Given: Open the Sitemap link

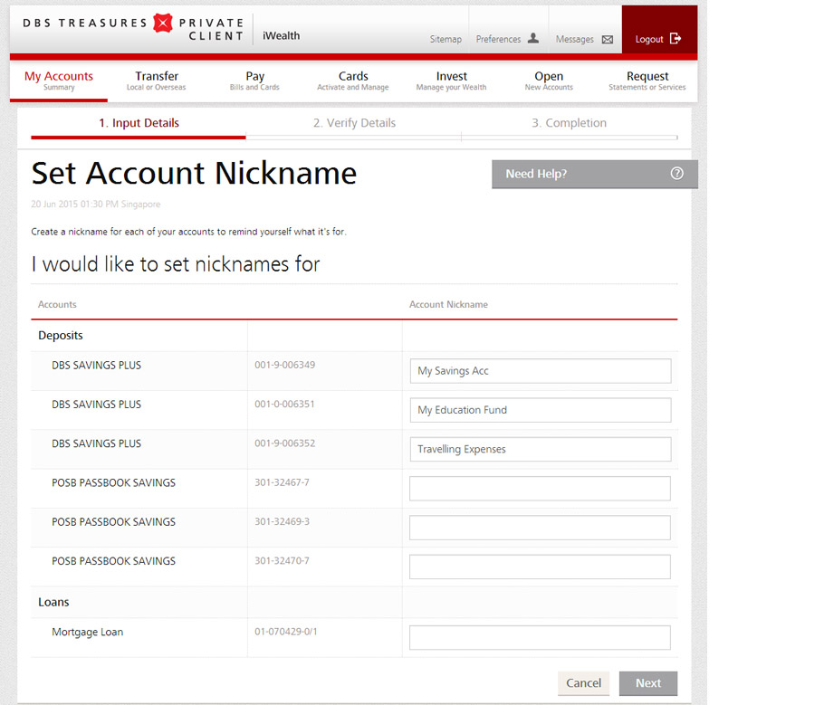Looking at the screenshot, I should 446,40.
